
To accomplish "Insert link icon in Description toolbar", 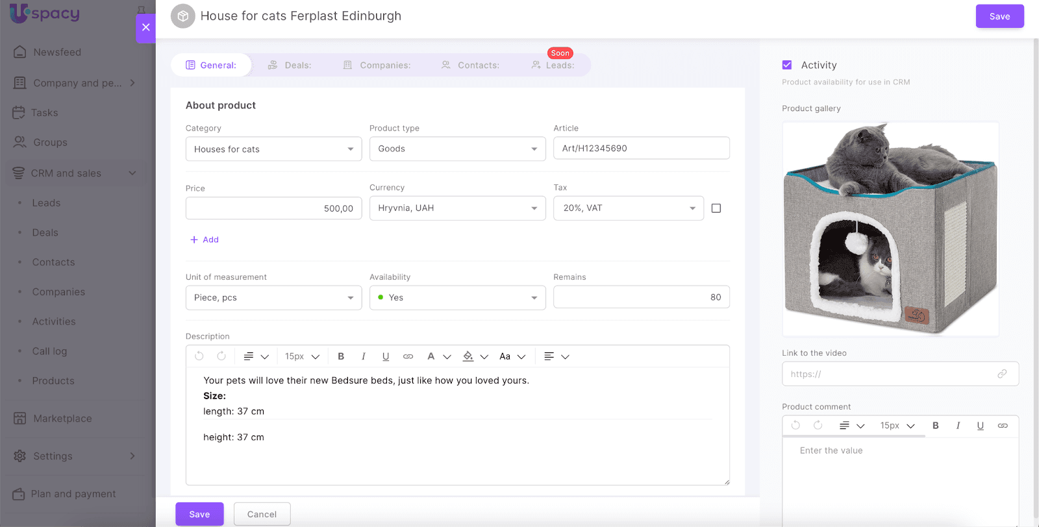I will [x=408, y=356].
